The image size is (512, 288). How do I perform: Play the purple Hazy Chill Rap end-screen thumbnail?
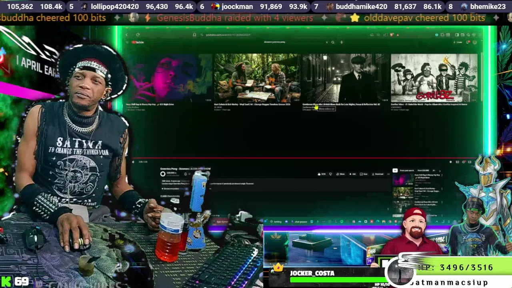click(x=169, y=78)
